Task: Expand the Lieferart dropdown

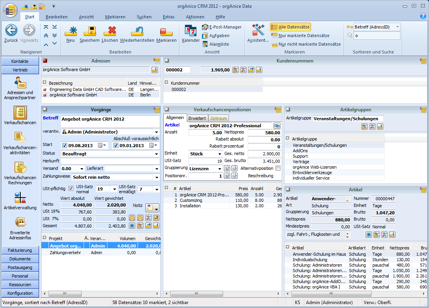Action: (157, 169)
